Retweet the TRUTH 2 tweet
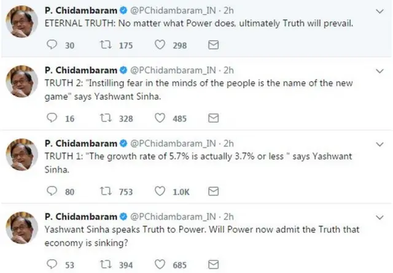This screenshot has height=273, width=393. [x=105, y=118]
